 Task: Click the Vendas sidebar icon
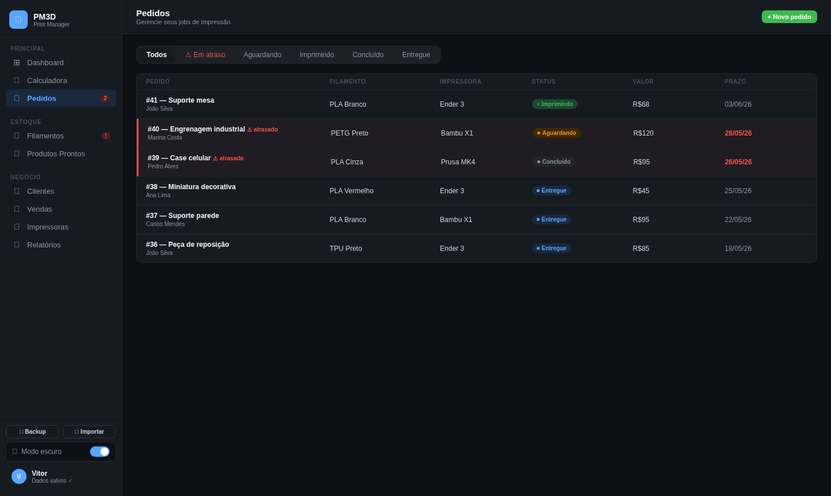17,209
